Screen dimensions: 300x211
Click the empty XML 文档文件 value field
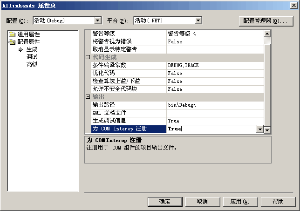click(215, 113)
